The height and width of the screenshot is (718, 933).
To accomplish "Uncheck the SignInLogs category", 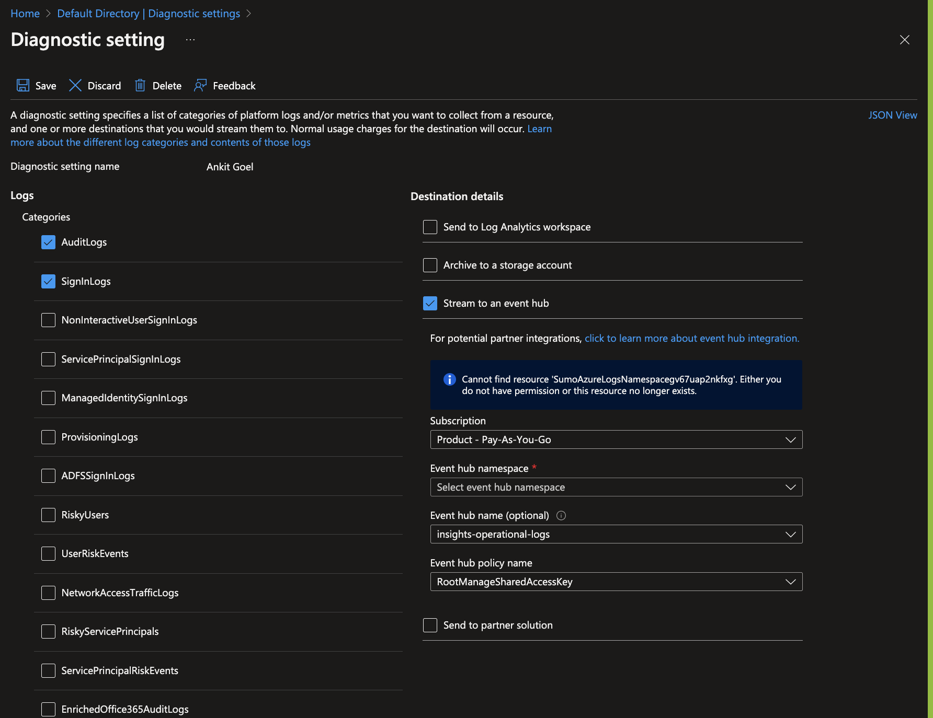I will [48, 281].
